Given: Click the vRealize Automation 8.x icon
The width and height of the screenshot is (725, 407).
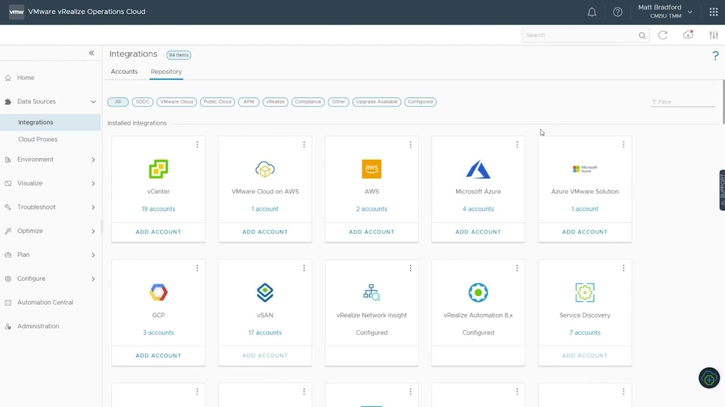Looking at the screenshot, I should pyautogui.click(x=478, y=292).
